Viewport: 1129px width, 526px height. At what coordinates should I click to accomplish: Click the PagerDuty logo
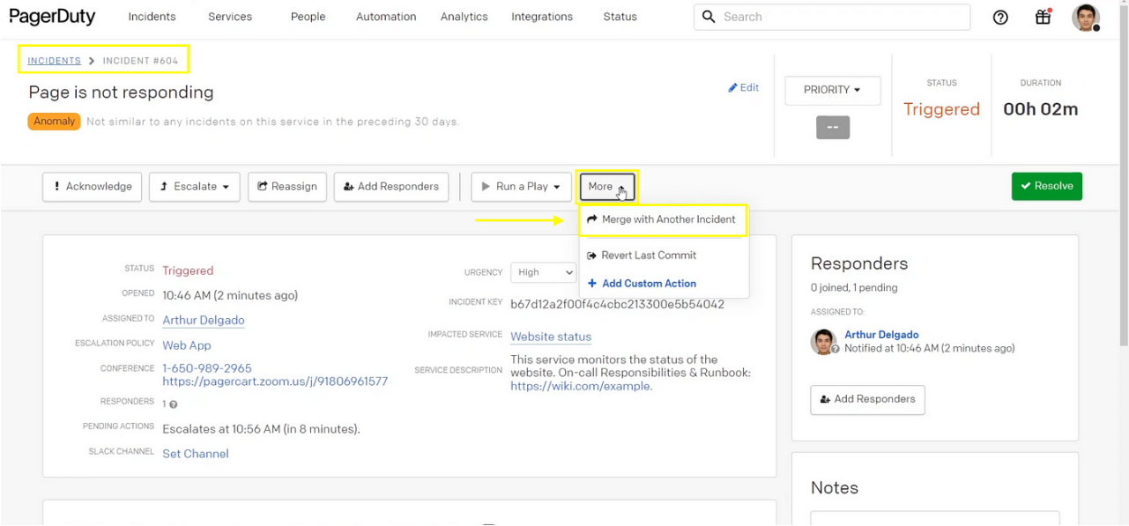pos(53,17)
